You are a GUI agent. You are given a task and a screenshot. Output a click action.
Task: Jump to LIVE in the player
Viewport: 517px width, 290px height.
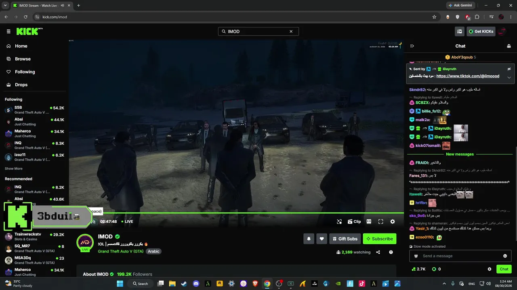tap(127, 222)
